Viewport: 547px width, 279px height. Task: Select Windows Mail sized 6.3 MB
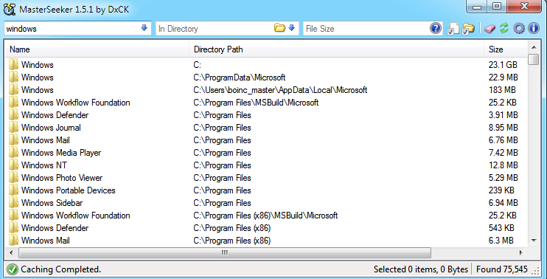pyautogui.click(x=266, y=241)
